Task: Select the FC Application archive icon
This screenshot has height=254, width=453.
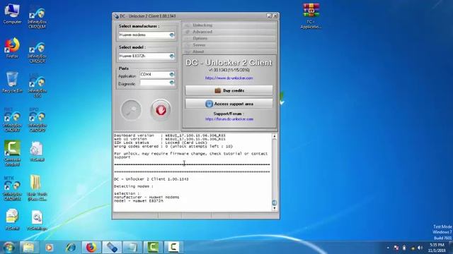Action: click(311, 16)
